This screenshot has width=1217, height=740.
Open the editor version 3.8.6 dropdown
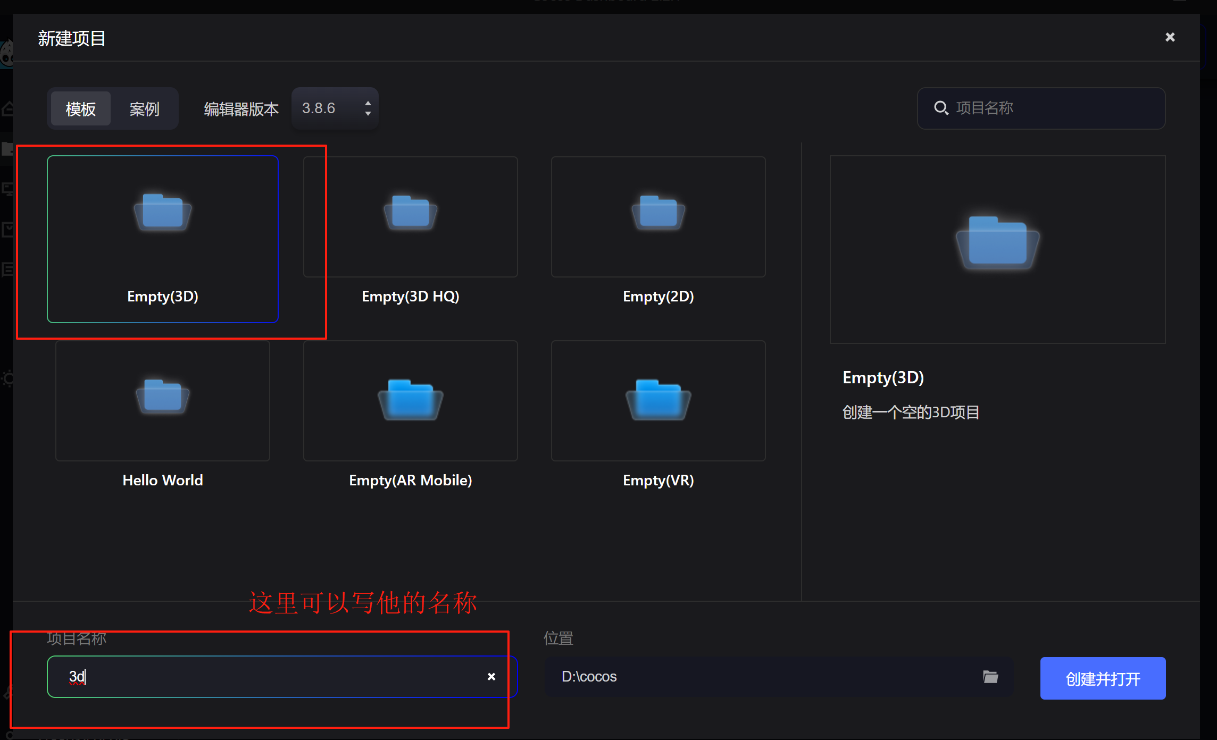click(324, 108)
